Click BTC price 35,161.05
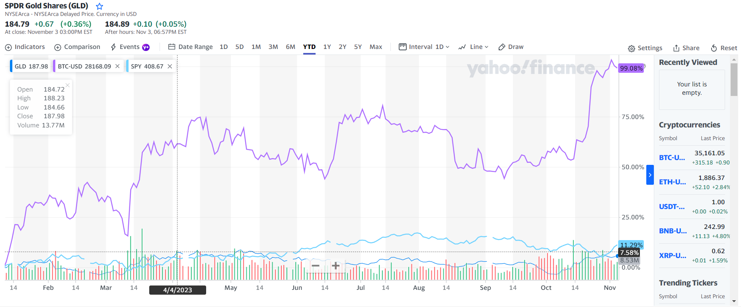 click(710, 153)
